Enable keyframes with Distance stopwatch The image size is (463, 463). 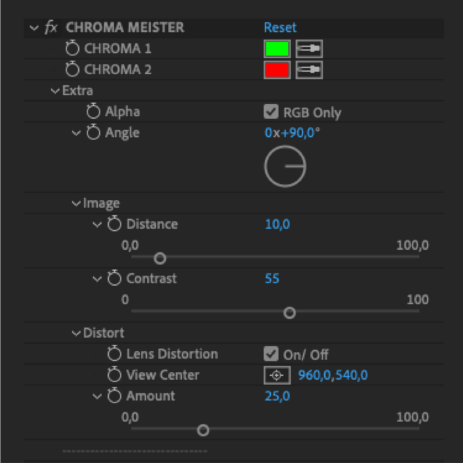(x=114, y=224)
